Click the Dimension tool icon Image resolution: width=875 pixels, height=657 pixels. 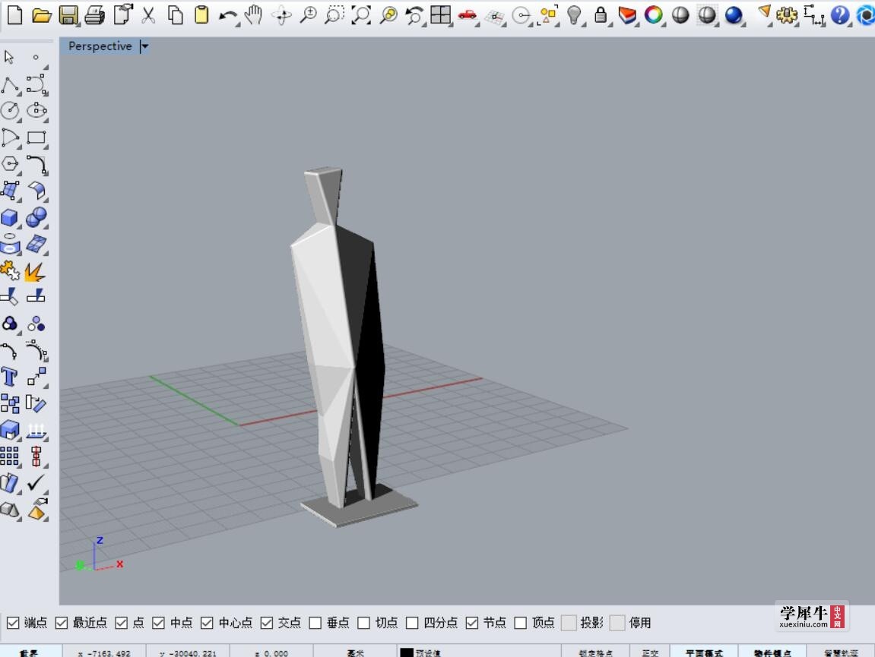pyautogui.click(x=813, y=15)
